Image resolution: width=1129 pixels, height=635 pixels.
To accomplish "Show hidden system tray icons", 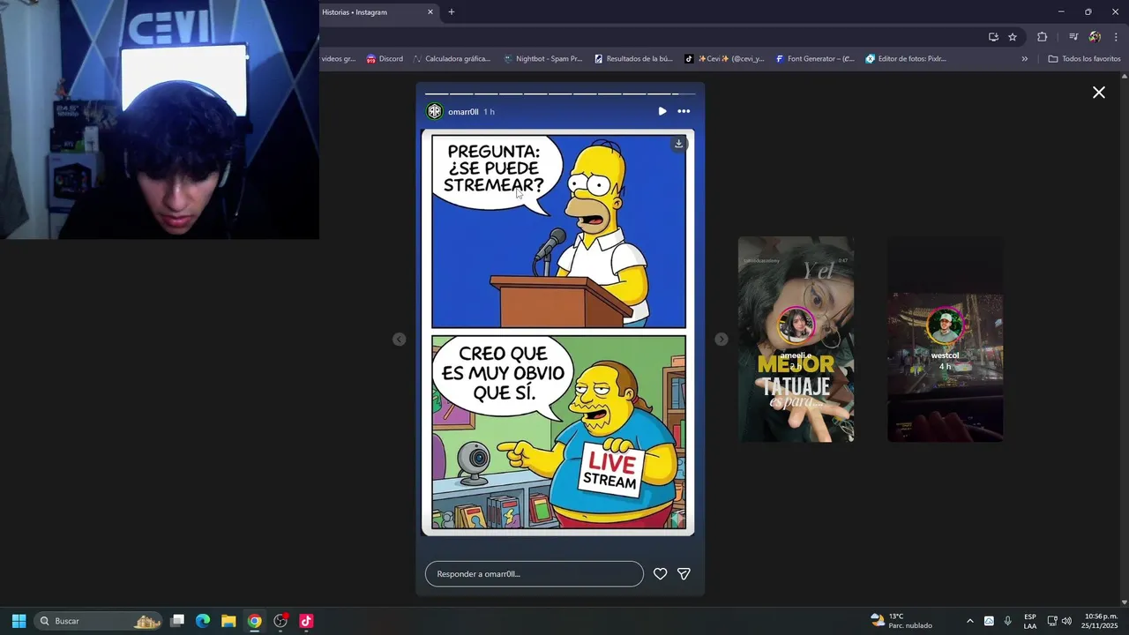I will point(970,621).
